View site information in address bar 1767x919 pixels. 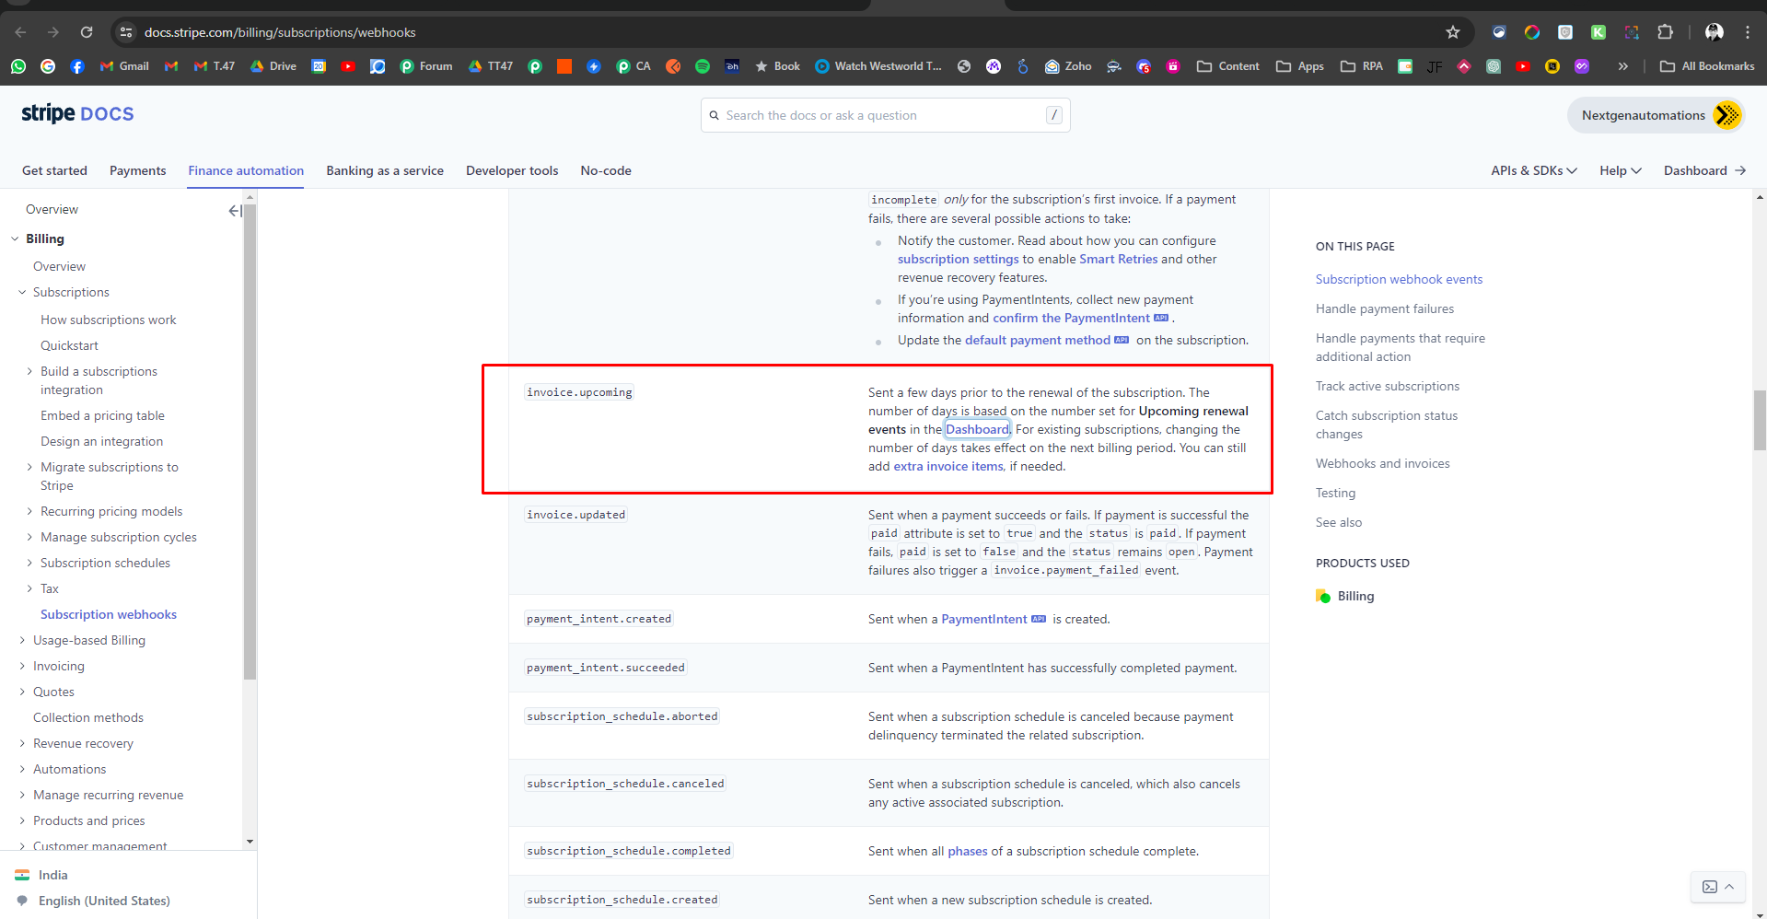[126, 32]
